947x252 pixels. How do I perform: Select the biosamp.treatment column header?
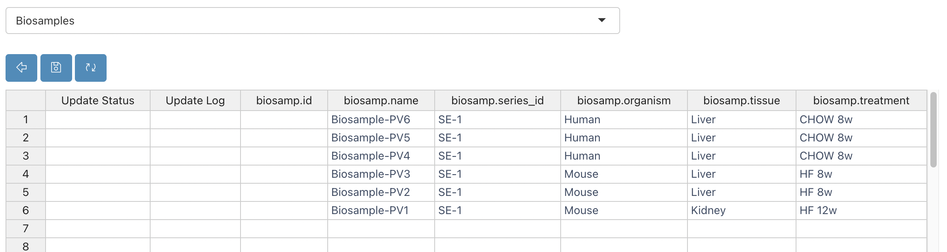click(x=861, y=100)
